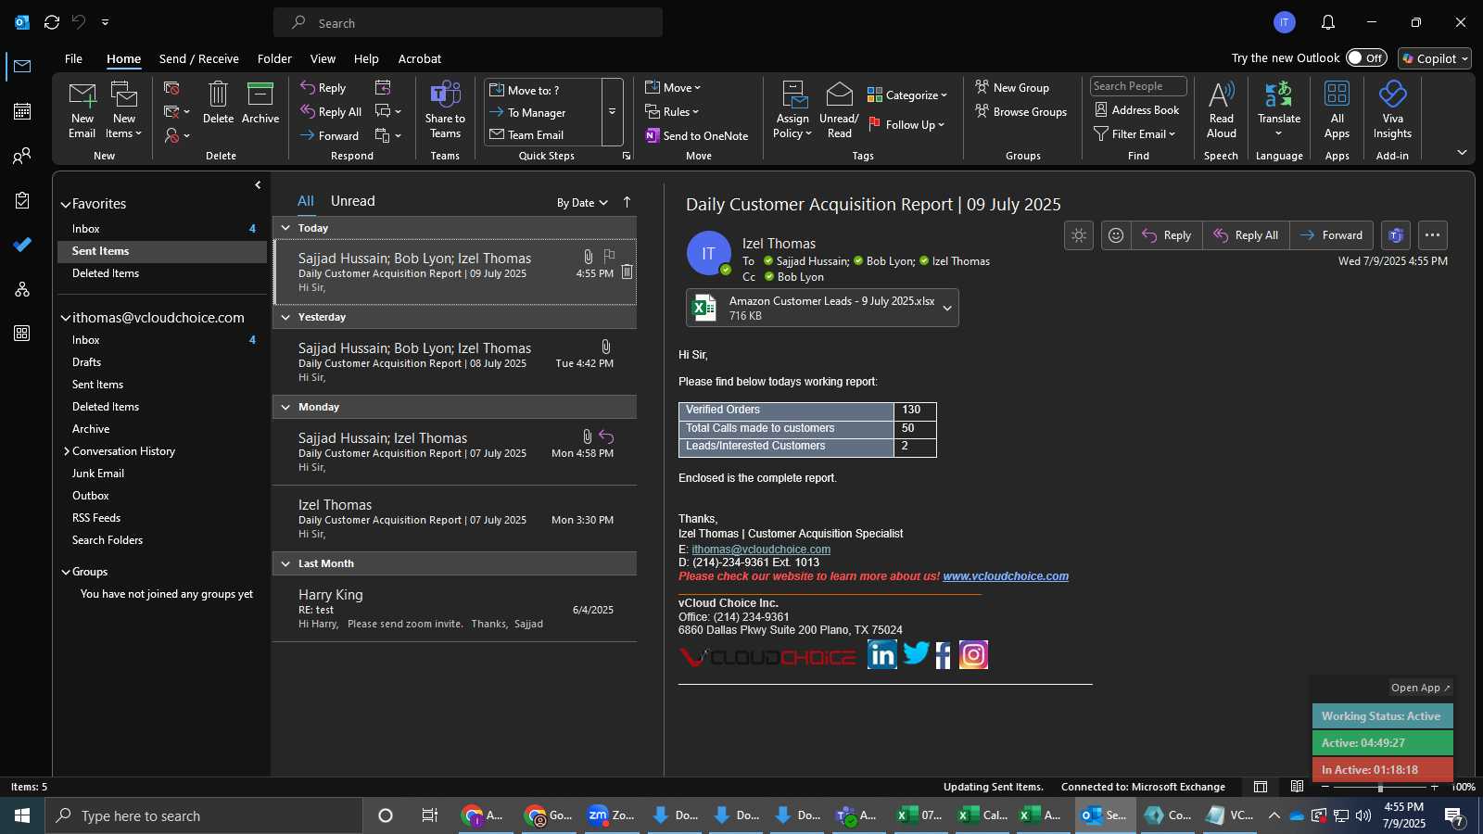
Task: Click Reply button in reading pane
Action: pyautogui.click(x=1166, y=235)
